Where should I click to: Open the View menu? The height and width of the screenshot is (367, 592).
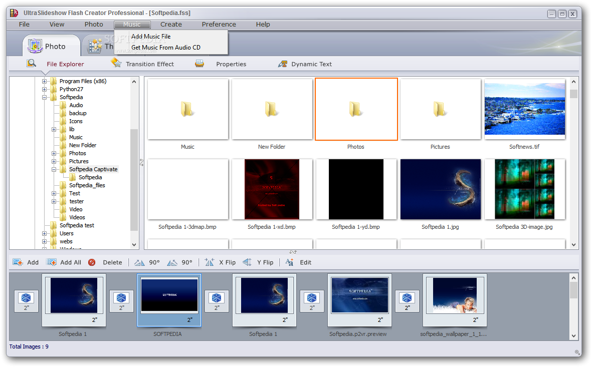(x=57, y=24)
